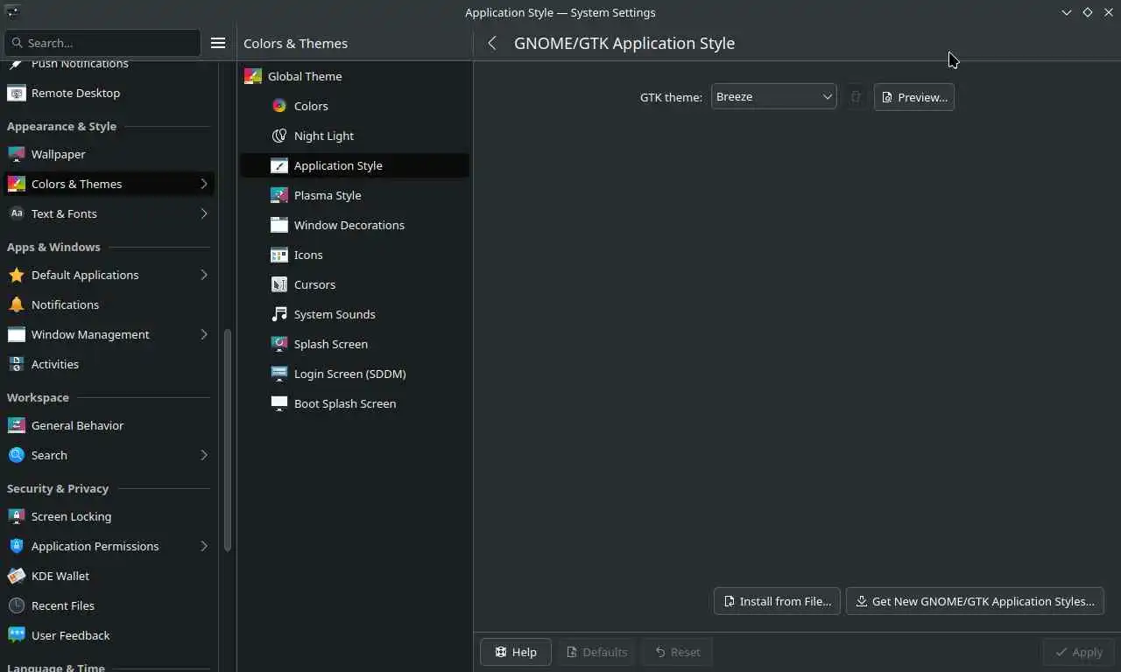Click the hamburger menu icon
Image resolution: width=1121 pixels, height=672 pixels.
click(x=218, y=43)
